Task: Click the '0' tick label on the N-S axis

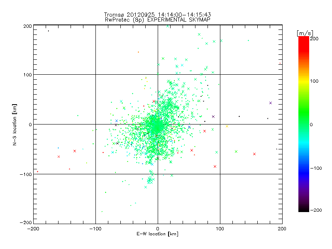Action: click(x=30, y=124)
